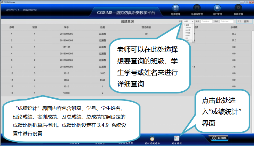Click the 成绩统计 report icon
The image size is (254, 146).
(x=177, y=138)
